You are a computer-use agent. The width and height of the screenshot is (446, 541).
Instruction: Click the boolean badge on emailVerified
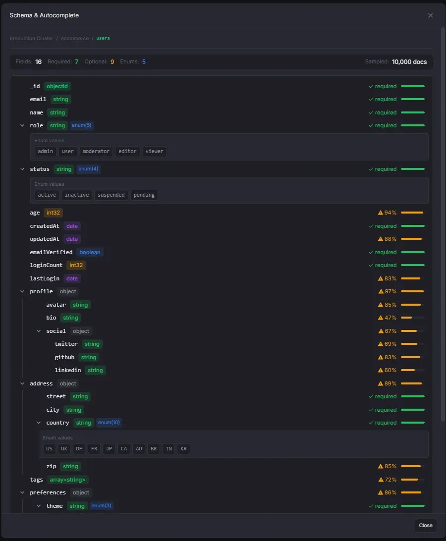click(x=89, y=252)
